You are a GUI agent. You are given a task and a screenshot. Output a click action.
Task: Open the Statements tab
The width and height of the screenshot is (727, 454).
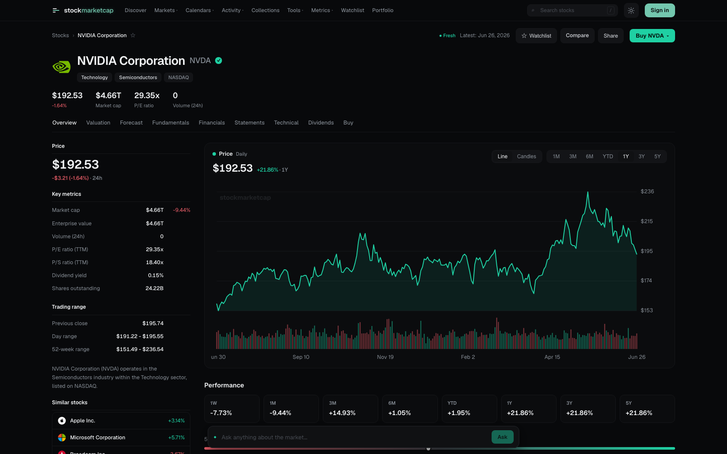tap(249, 123)
